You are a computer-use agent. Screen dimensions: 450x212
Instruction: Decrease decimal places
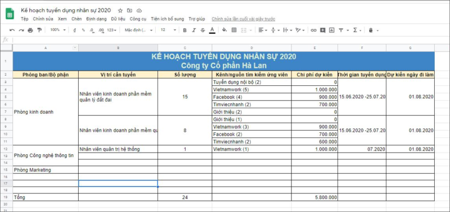pyautogui.click(x=92, y=30)
